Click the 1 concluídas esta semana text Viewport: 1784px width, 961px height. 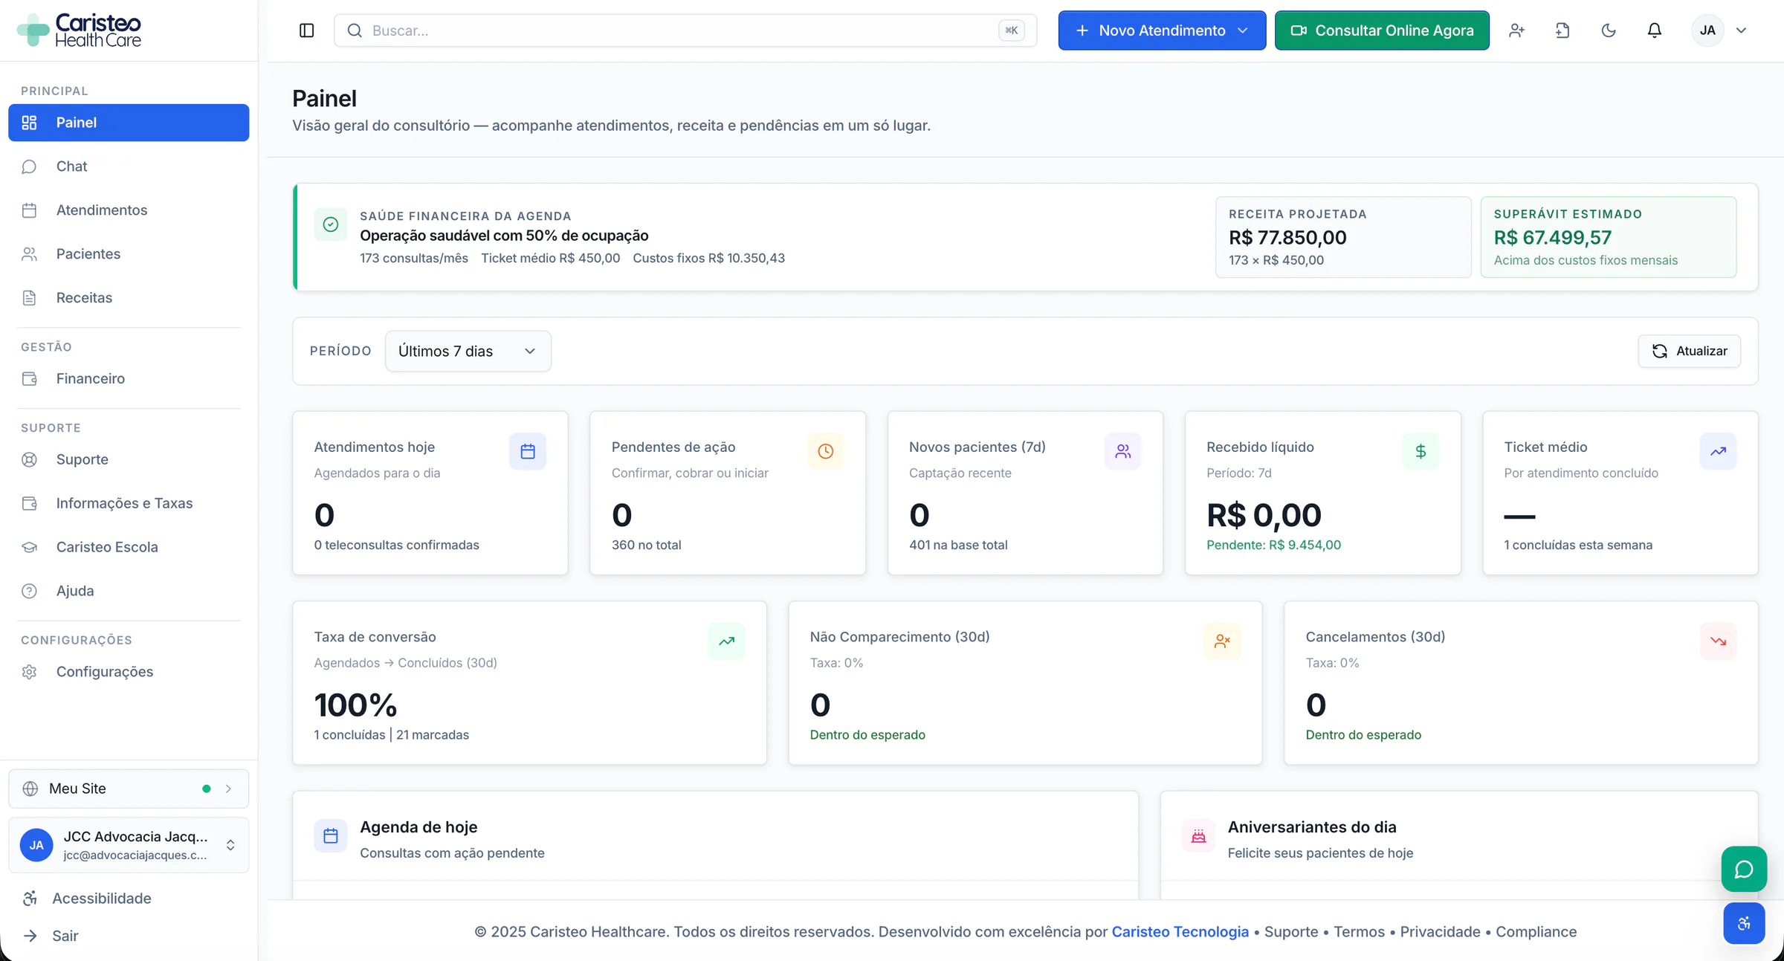tap(1578, 546)
